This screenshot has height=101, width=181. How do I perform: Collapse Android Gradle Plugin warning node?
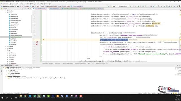[x=5, y=76]
